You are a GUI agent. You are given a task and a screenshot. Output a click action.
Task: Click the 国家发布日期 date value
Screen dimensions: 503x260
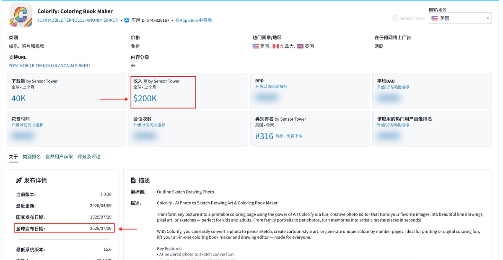pyautogui.click(x=101, y=217)
